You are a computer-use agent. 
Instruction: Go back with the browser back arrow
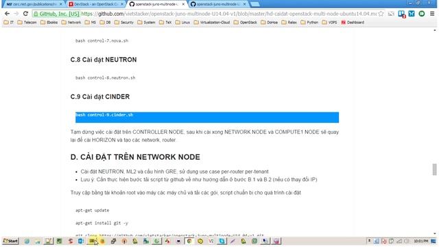(x=7, y=14)
